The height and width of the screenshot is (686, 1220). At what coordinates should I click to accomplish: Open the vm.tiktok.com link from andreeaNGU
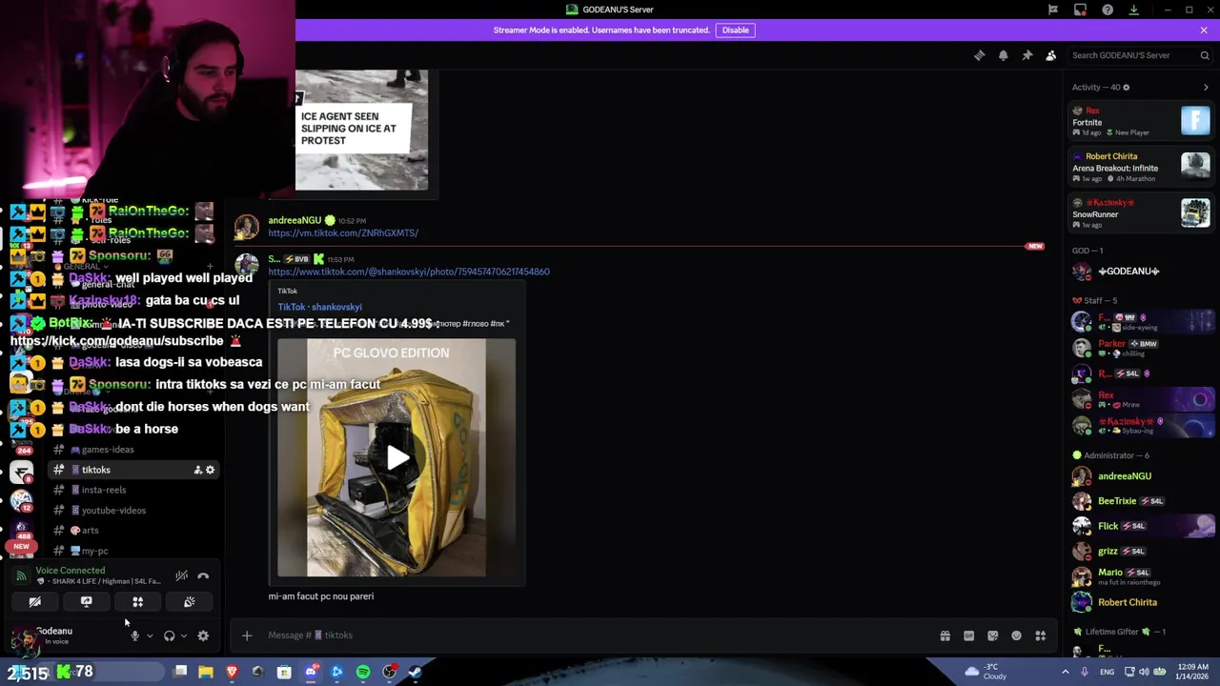pyautogui.click(x=343, y=232)
